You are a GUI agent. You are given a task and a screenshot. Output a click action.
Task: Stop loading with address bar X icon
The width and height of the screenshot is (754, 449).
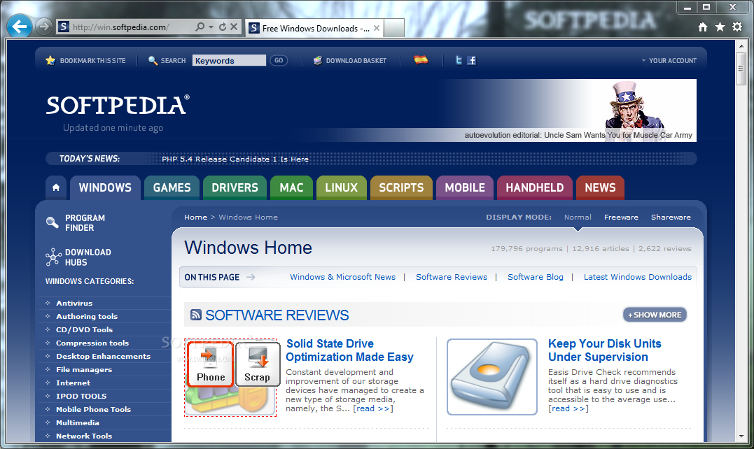[x=234, y=27]
